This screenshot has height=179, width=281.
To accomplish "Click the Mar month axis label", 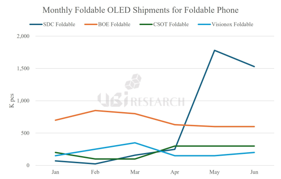I will [x=135, y=173].
